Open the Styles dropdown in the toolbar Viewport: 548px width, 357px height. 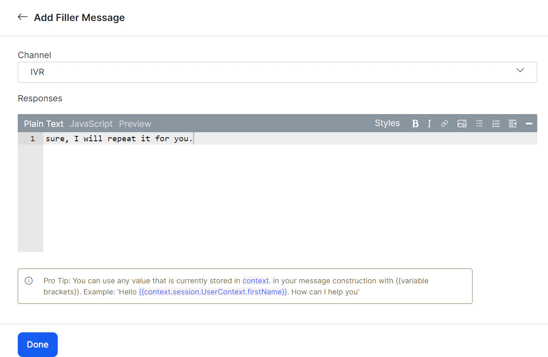point(387,123)
